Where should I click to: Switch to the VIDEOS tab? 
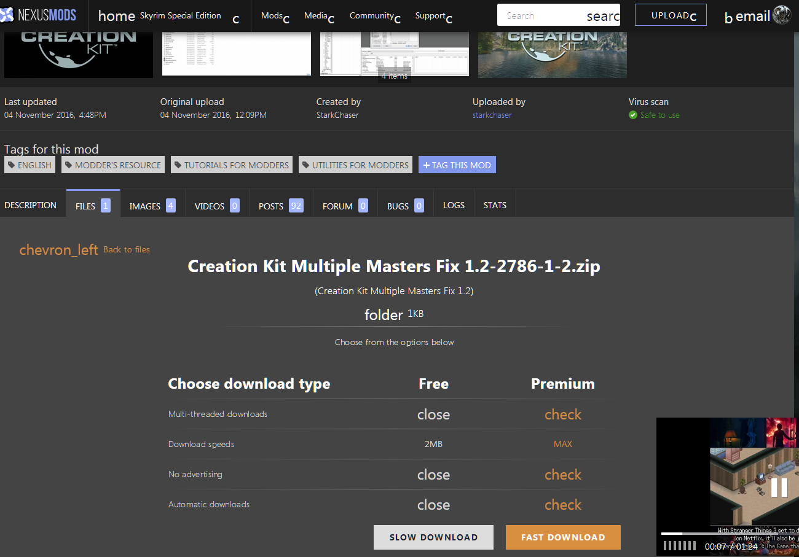(x=217, y=206)
